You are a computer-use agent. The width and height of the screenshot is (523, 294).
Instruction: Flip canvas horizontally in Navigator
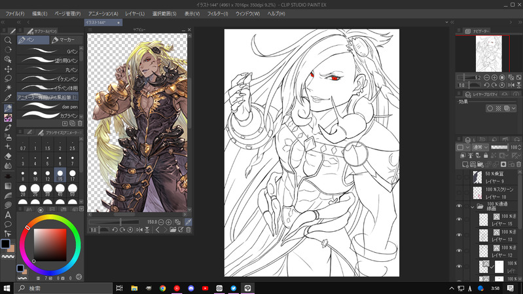coord(511,85)
